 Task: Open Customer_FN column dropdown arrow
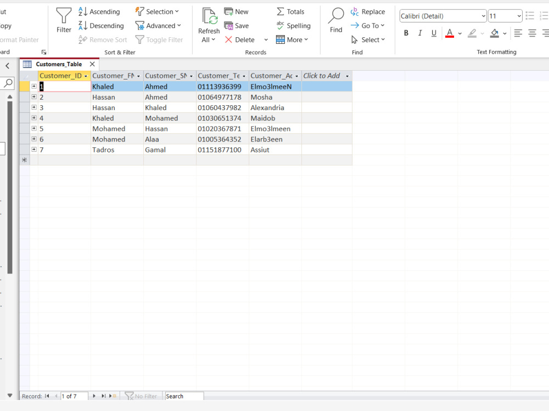click(x=138, y=76)
